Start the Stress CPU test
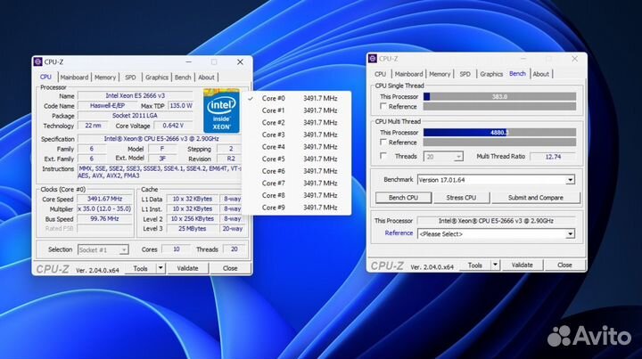 461,198
